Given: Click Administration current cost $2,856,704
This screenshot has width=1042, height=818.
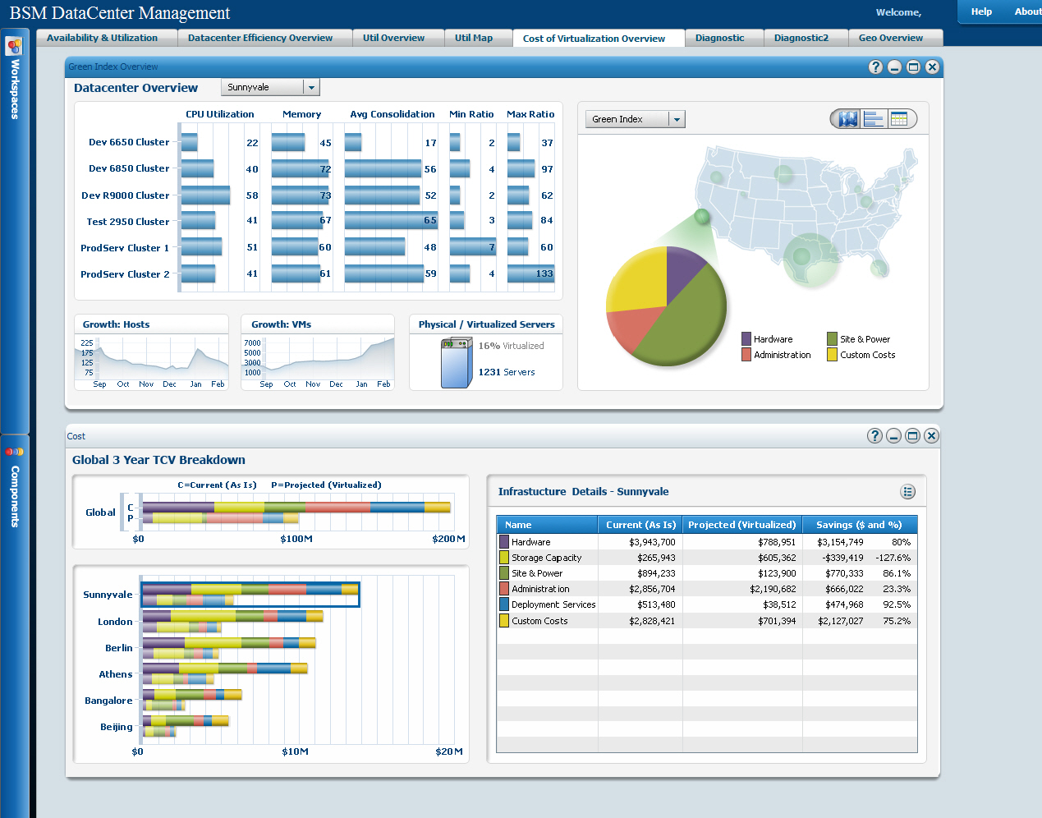Looking at the screenshot, I should coord(652,589).
